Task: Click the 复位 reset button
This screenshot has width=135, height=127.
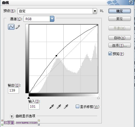Action: (x=120, y=19)
